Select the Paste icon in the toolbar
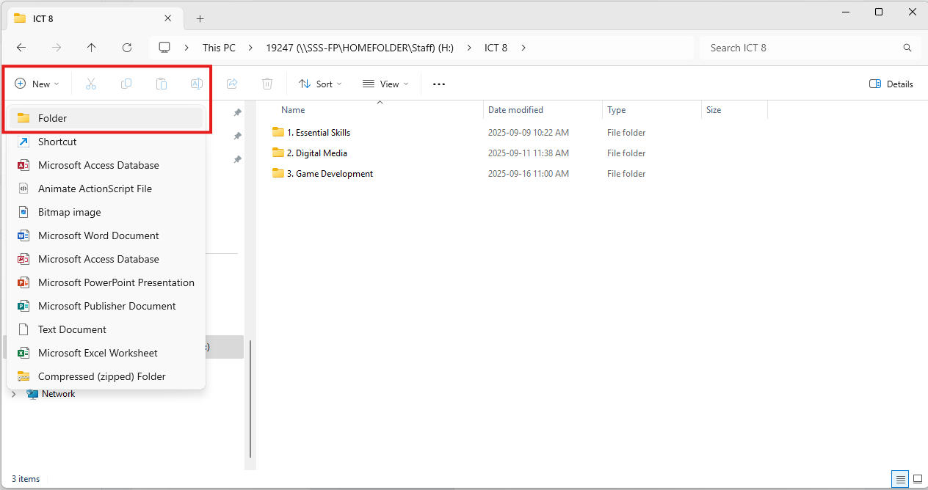The height and width of the screenshot is (490, 928). pos(161,84)
